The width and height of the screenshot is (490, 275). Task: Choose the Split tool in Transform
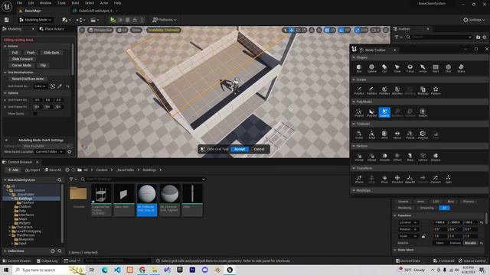click(x=448, y=180)
